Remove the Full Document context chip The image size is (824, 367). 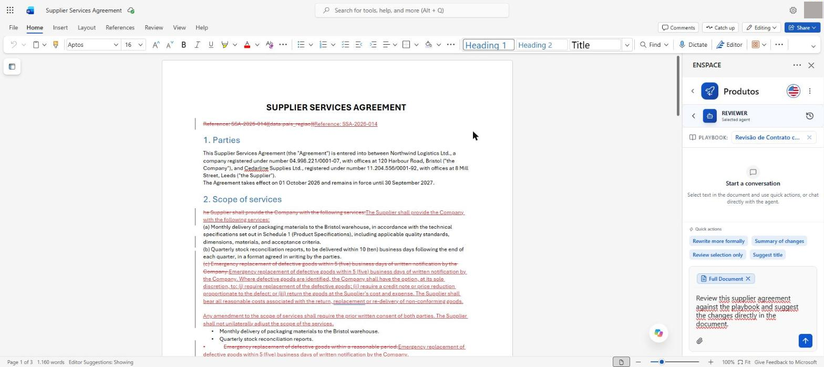pyautogui.click(x=748, y=279)
